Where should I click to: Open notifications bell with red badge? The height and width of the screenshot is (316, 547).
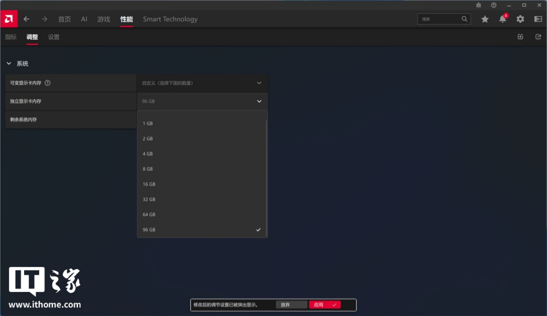click(502, 19)
